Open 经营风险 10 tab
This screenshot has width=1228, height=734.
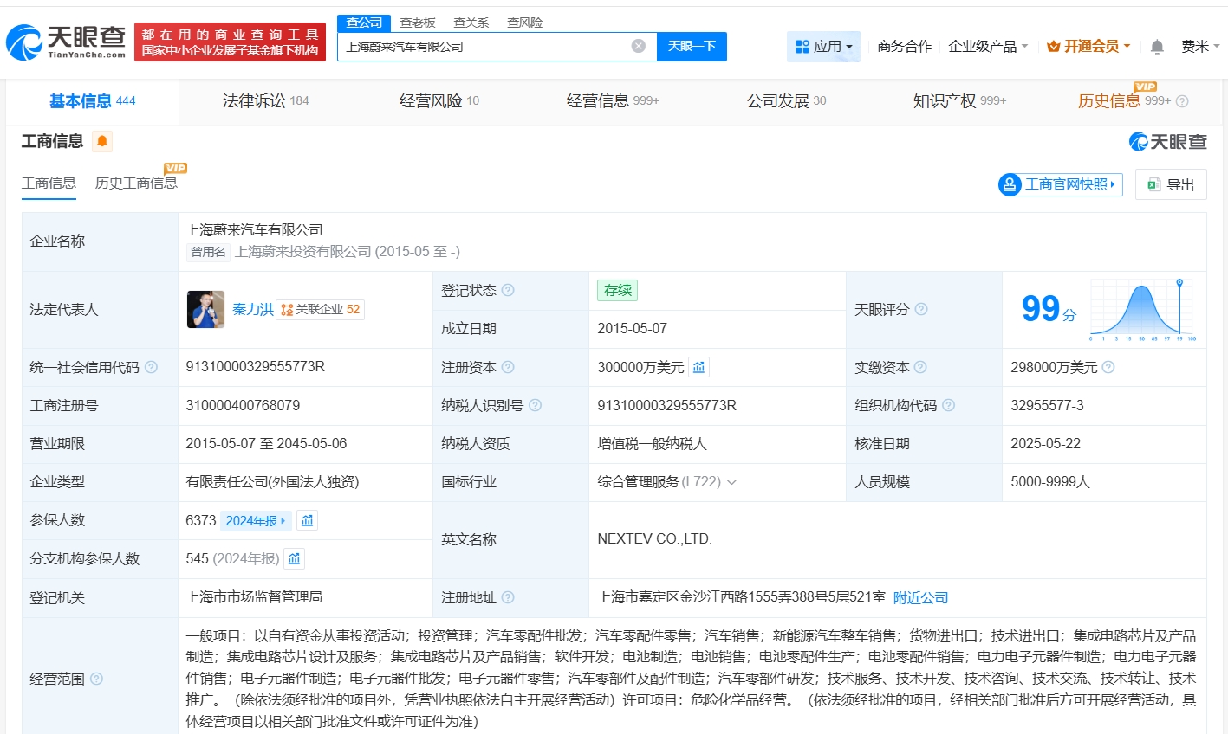point(439,101)
